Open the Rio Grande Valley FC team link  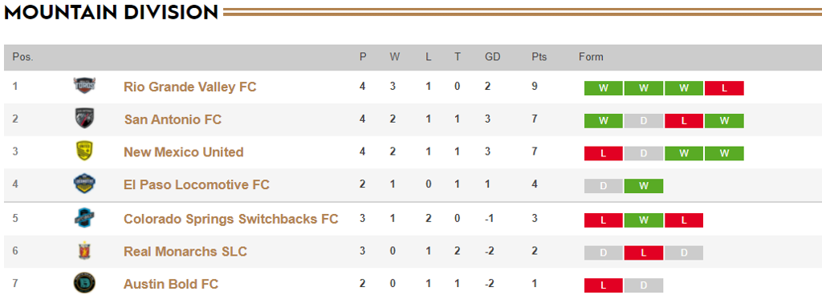pyautogui.click(x=189, y=87)
